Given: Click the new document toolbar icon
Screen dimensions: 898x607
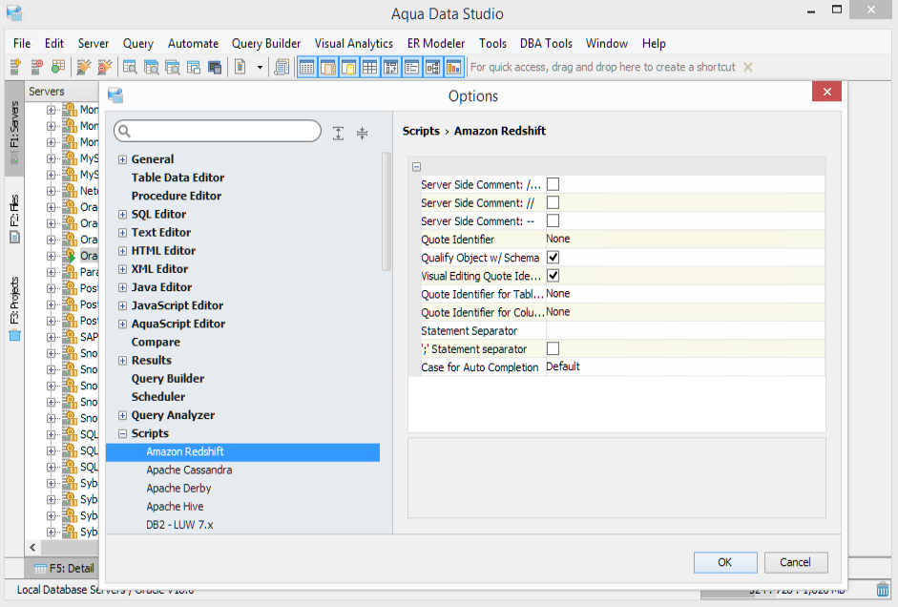Looking at the screenshot, I should tap(239, 67).
